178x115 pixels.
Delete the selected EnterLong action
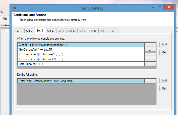pyautogui.click(x=164, y=89)
